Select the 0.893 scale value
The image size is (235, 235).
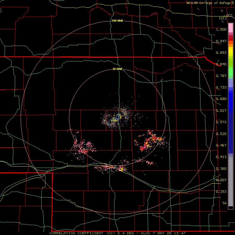(x=221, y=52)
